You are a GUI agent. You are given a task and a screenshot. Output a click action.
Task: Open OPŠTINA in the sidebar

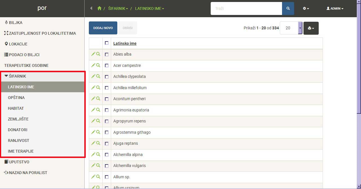16,98
